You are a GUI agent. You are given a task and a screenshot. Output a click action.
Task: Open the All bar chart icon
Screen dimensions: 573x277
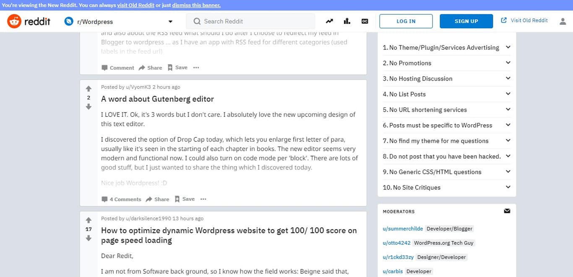point(347,21)
